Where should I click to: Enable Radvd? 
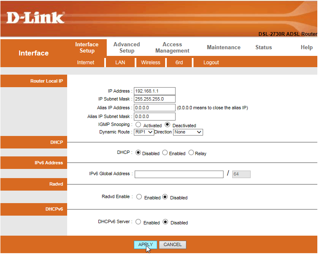pyautogui.click(x=139, y=197)
